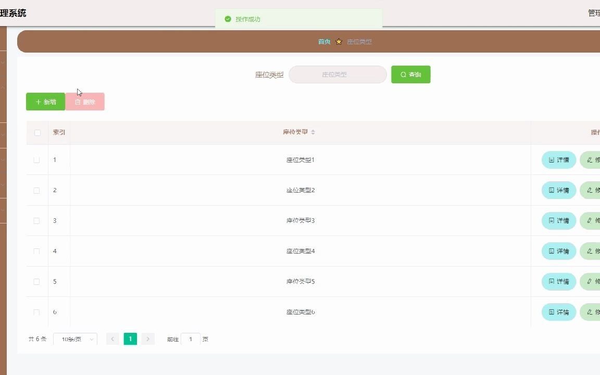Open the 10条/页 page size dropdown
Screen dimensions: 600x375
pyautogui.click(x=74, y=339)
